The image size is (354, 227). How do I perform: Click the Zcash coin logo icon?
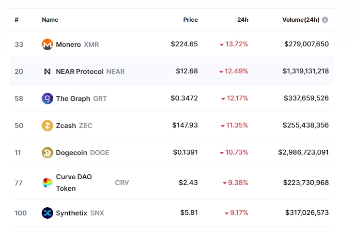[x=47, y=126]
